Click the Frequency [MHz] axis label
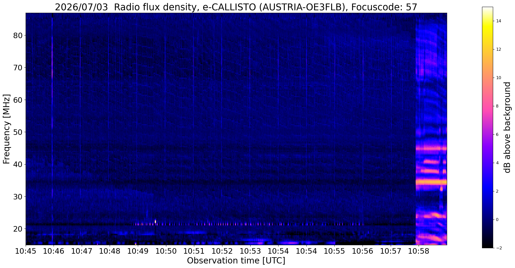The width and height of the screenshot is (515, 268). (7, 129)
